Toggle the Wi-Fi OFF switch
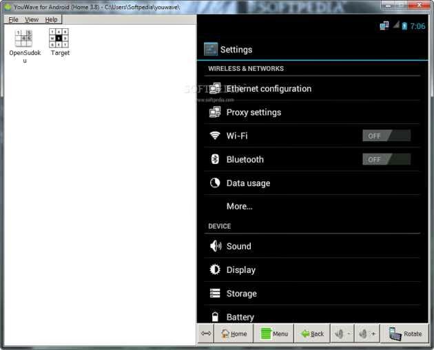The image size is (434, 350). pos(386,136)
